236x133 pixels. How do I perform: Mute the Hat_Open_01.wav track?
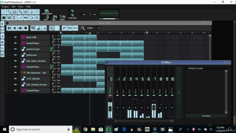tap(15, 61)
